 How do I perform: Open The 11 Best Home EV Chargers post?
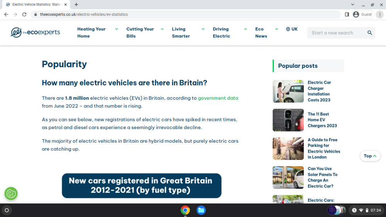pos(322,120)
